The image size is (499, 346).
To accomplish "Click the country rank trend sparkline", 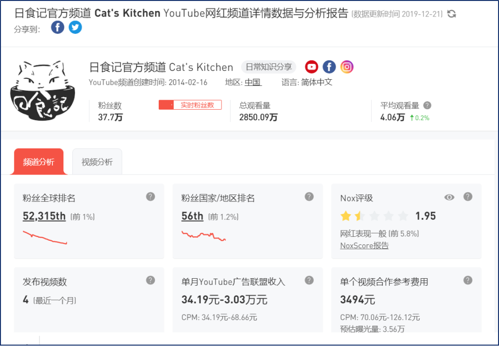I will (x=204, y=236).
